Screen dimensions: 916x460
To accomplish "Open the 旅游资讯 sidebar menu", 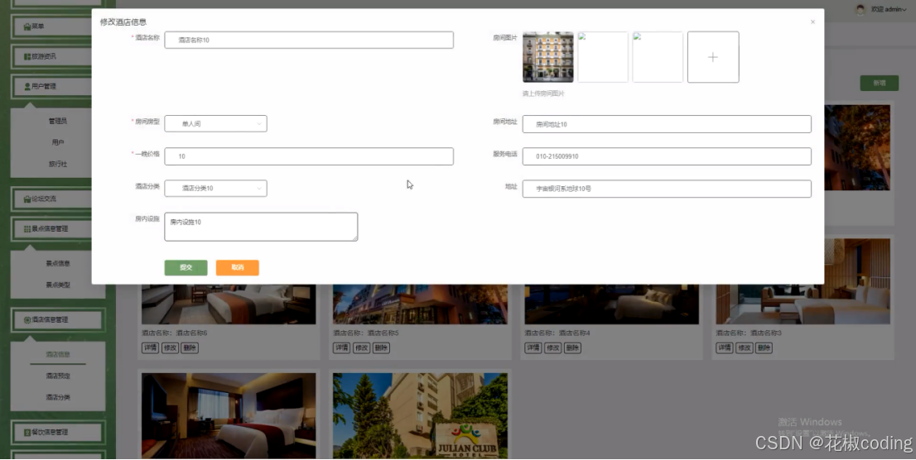I will 57,56.
